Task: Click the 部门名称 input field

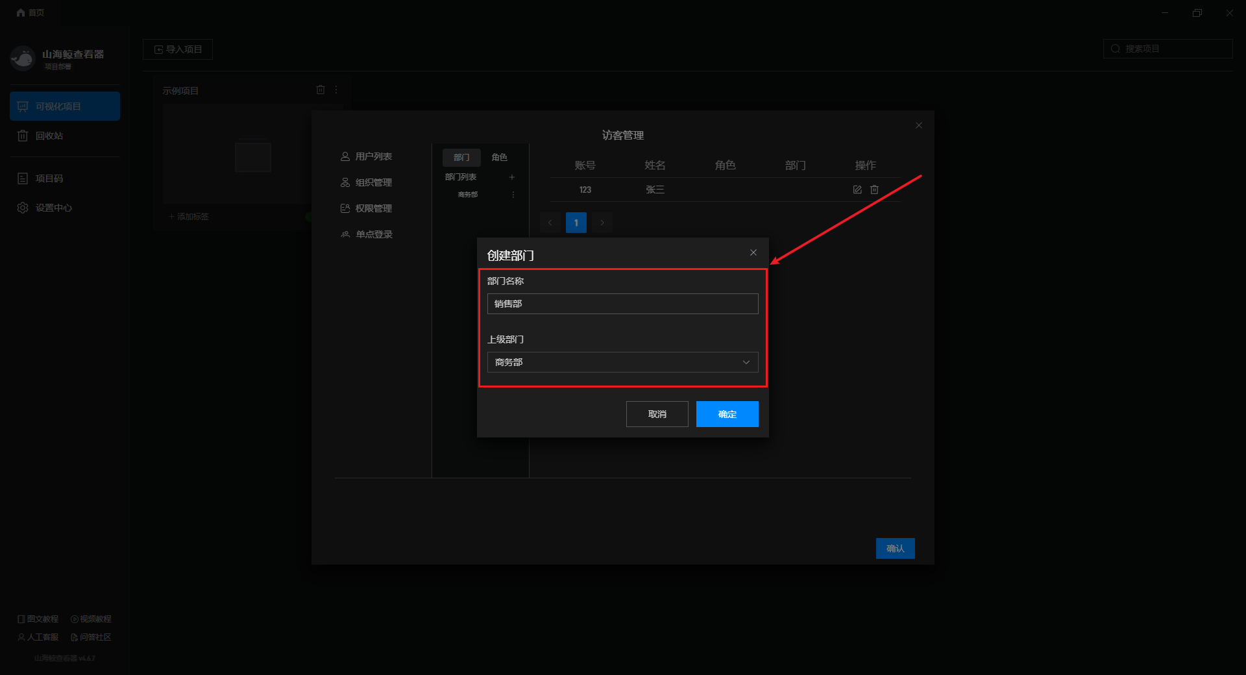Action: click(x=622, y=304)
